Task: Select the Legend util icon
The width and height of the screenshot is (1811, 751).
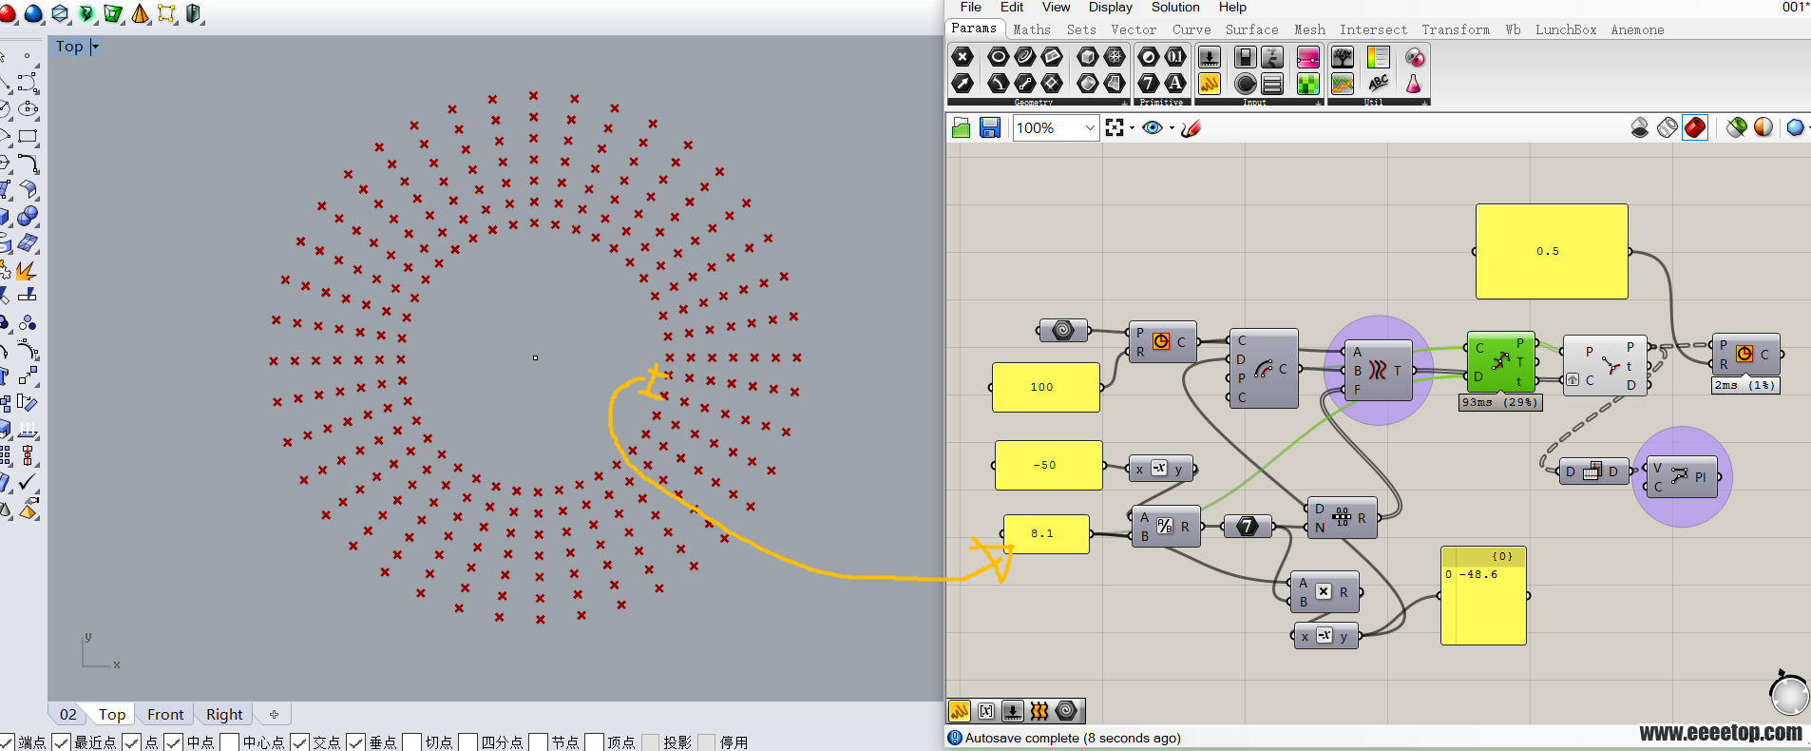Action: click(x=1379, y=57)
